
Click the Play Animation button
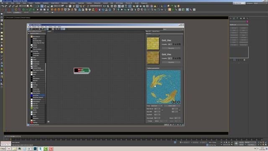pyautogui.click(x=227, y=142)
